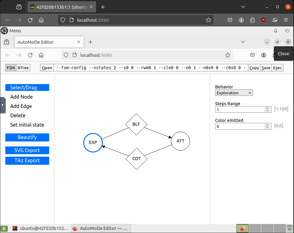The image size is (294, 233).
Task: Select the CDT transition diamond
Action: (x=137, y=159)
